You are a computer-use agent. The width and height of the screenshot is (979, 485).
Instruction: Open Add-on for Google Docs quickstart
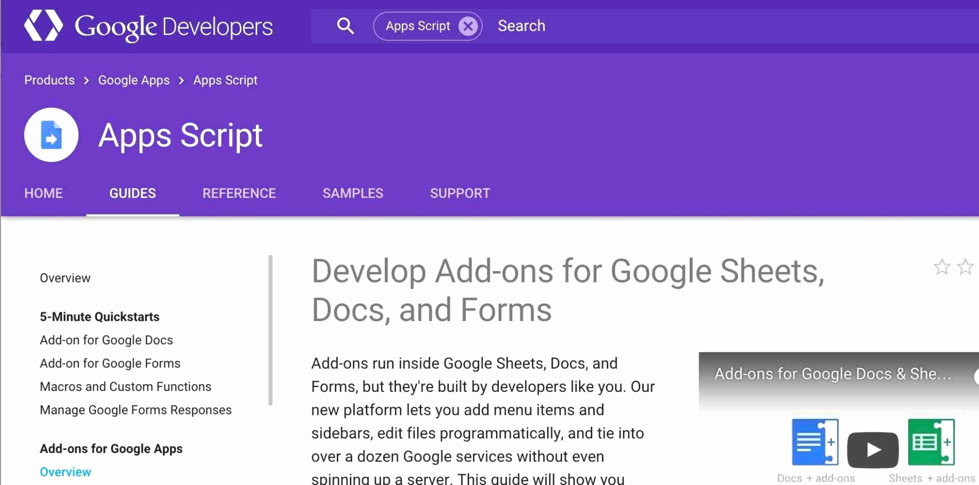[106, 340]
